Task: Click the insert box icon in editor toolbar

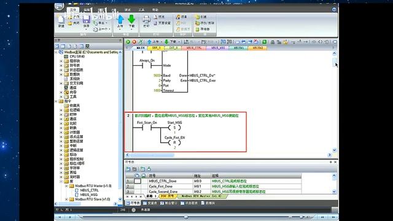Action: pyautogui.click(x=326, y=42)
